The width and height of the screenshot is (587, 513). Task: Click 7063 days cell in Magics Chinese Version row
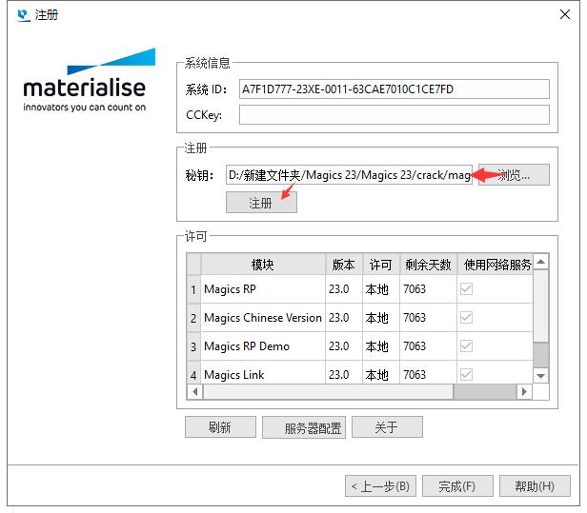pyautogui.click(x=428, y=318)
